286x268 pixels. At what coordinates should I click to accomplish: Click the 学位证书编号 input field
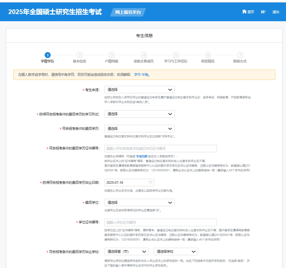(x=160, y=222)
